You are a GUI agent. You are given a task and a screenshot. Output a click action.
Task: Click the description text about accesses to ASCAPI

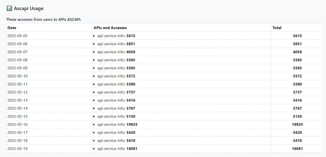point(44,19)
